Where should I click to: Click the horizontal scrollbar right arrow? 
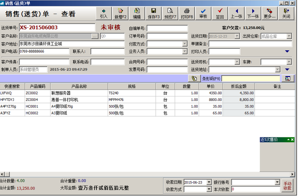(293, 174)
